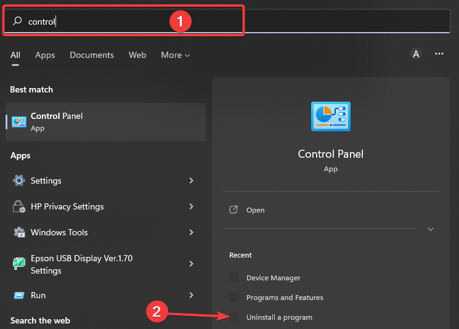Click the search magnifier icon

click(x=17, y=21)
